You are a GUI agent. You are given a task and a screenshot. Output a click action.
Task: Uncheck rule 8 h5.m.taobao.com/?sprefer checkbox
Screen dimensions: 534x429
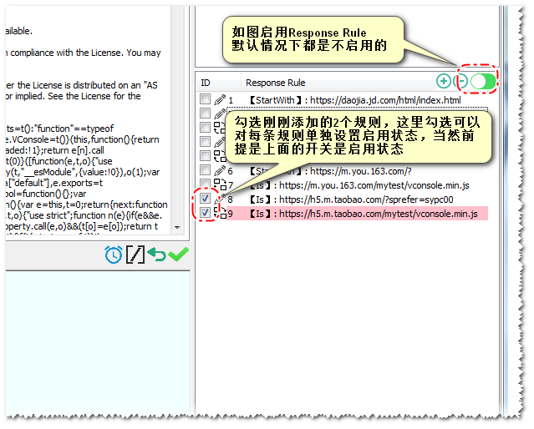[x=205, y=198]
